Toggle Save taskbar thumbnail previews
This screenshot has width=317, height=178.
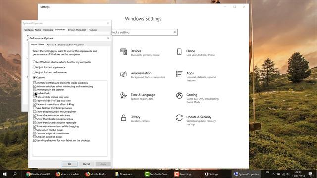[34, 108]
